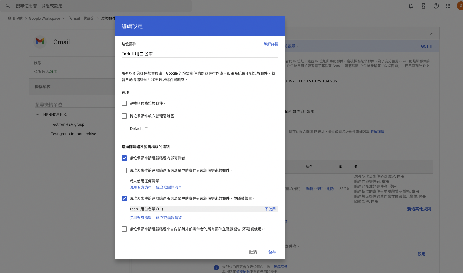Click 設定 link at lower right
The height and width of the screenshot is (273, 463).
click(x=421, y=254)
